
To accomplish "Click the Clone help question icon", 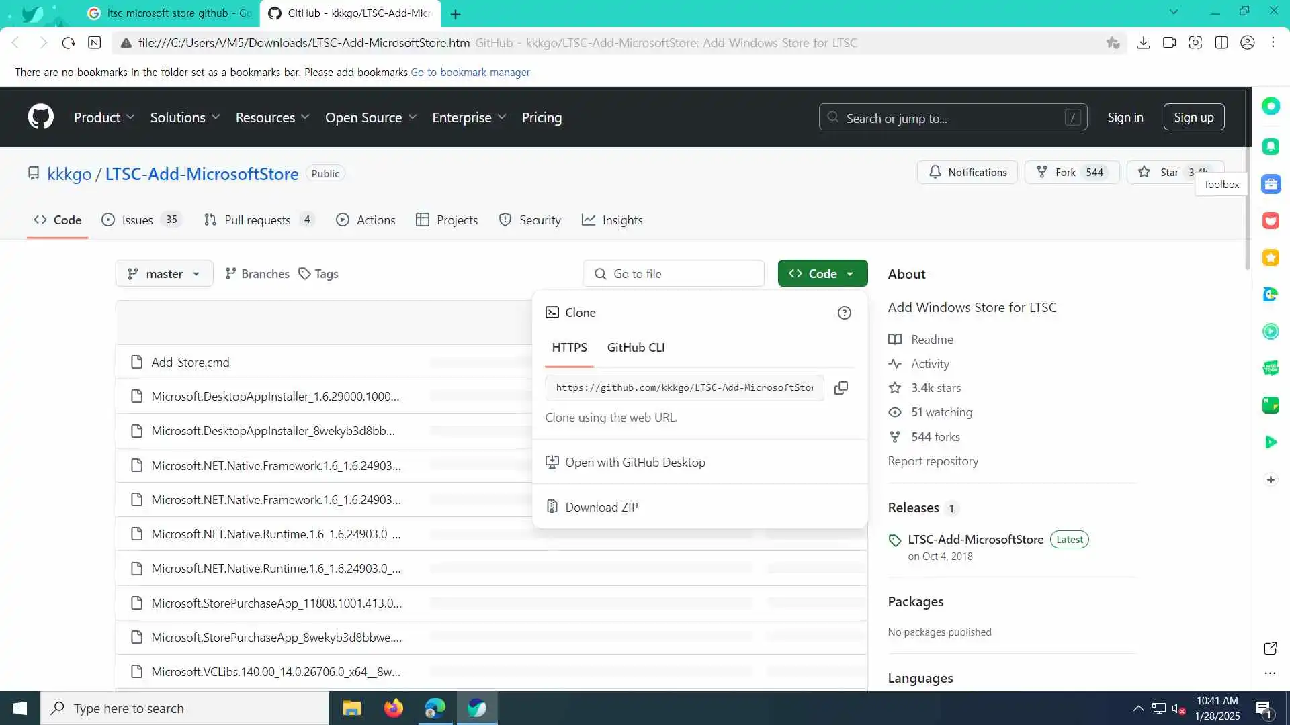I will (844, 313).
